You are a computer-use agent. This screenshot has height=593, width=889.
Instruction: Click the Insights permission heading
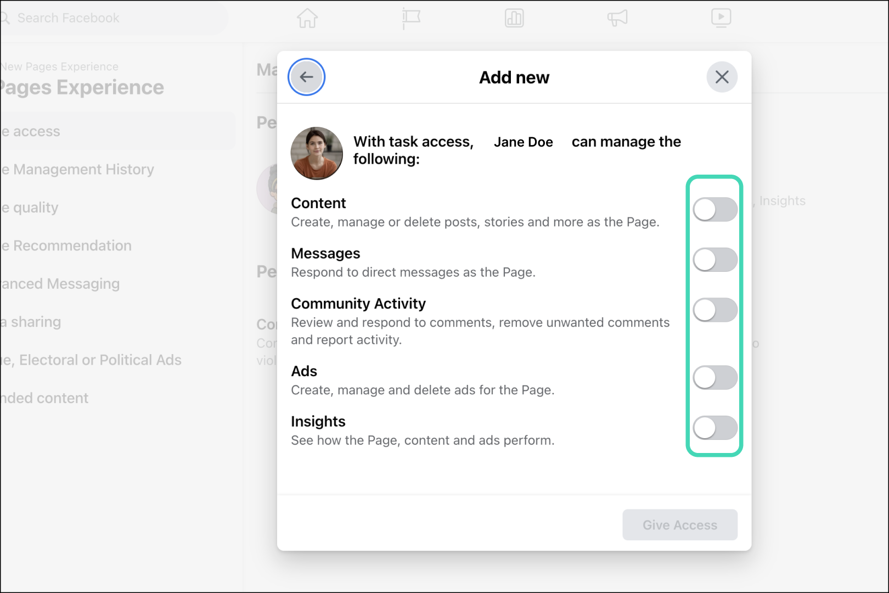[318, 422]
